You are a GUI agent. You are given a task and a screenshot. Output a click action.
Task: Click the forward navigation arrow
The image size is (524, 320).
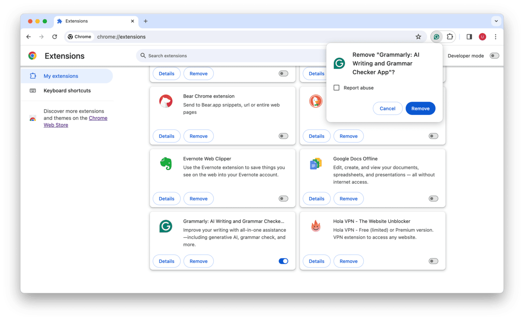point(41,37)
